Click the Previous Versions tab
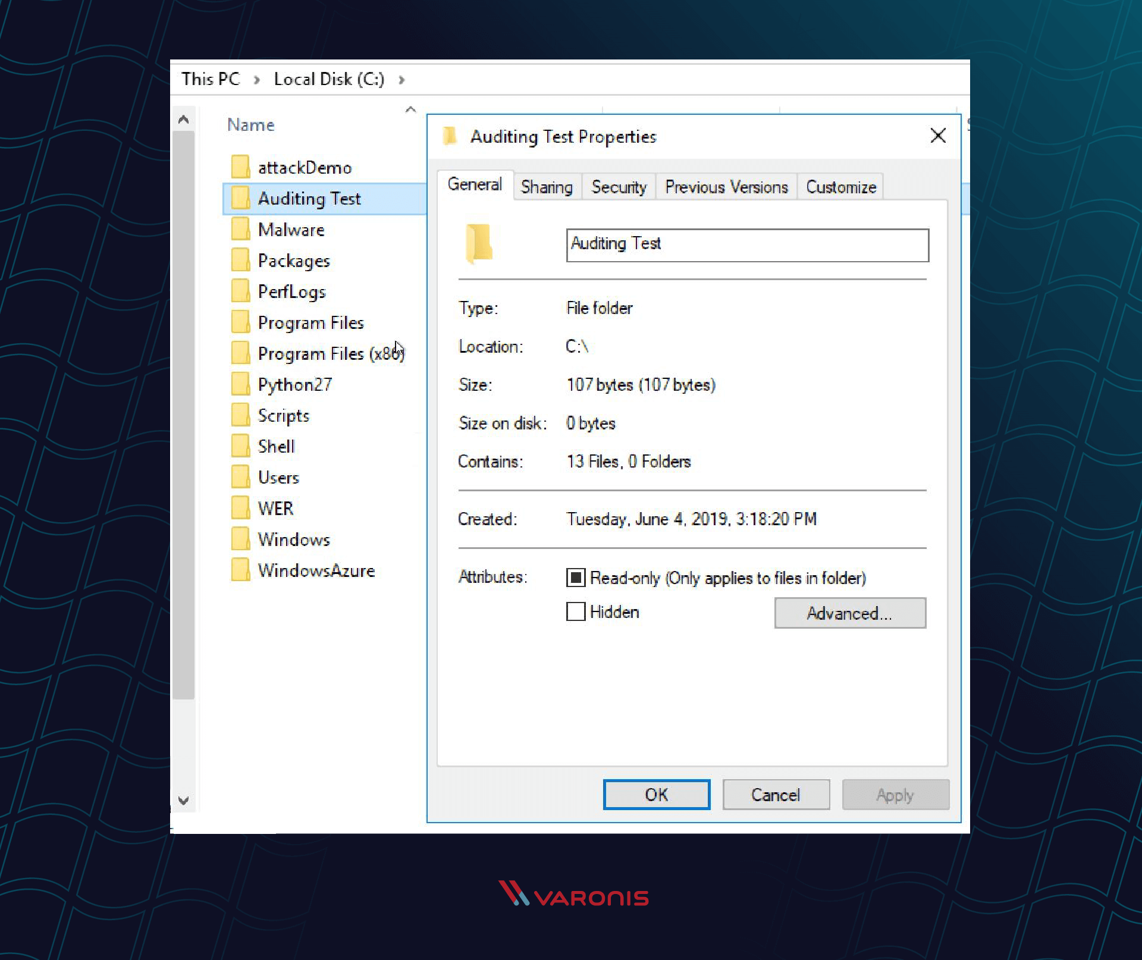The height and width of the screenshot is (960, 1142). tap(726, 187)
